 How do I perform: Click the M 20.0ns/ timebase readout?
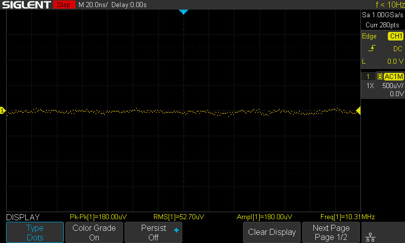click(x=93, y=5)
